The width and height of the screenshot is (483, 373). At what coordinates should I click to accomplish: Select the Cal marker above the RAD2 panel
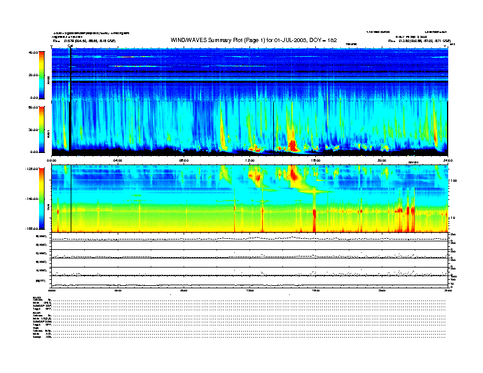point(70,46)
